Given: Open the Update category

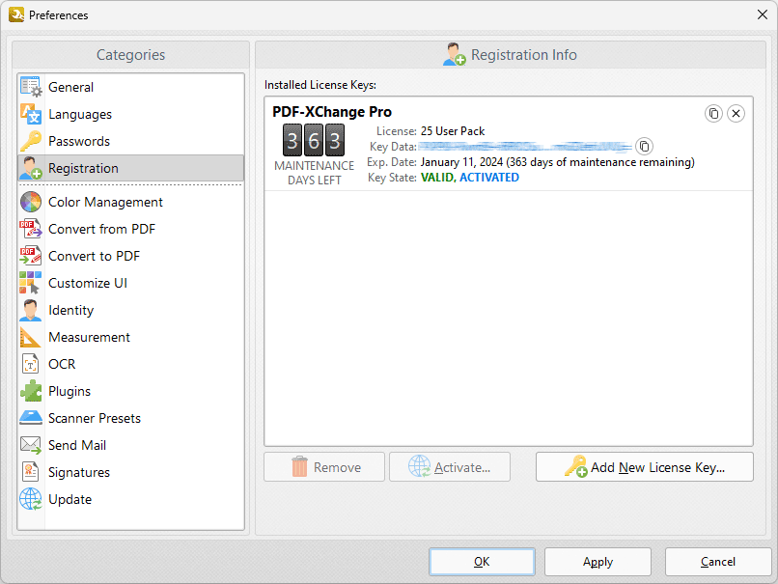Looking at the screenshot, I should [131, 499].
